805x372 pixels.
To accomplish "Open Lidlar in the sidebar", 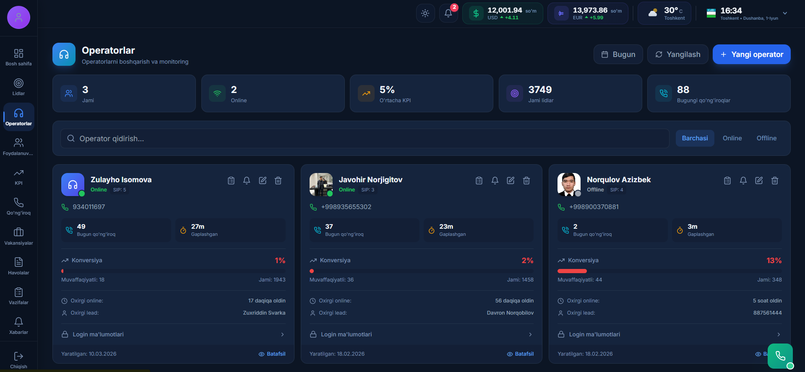I will click(18, 87).
